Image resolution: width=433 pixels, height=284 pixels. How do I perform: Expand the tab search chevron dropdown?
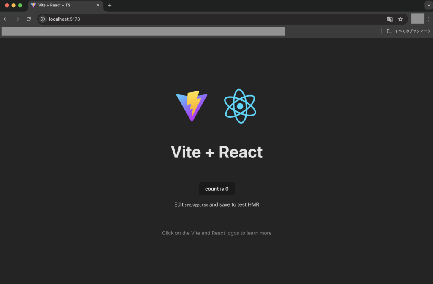428,5
